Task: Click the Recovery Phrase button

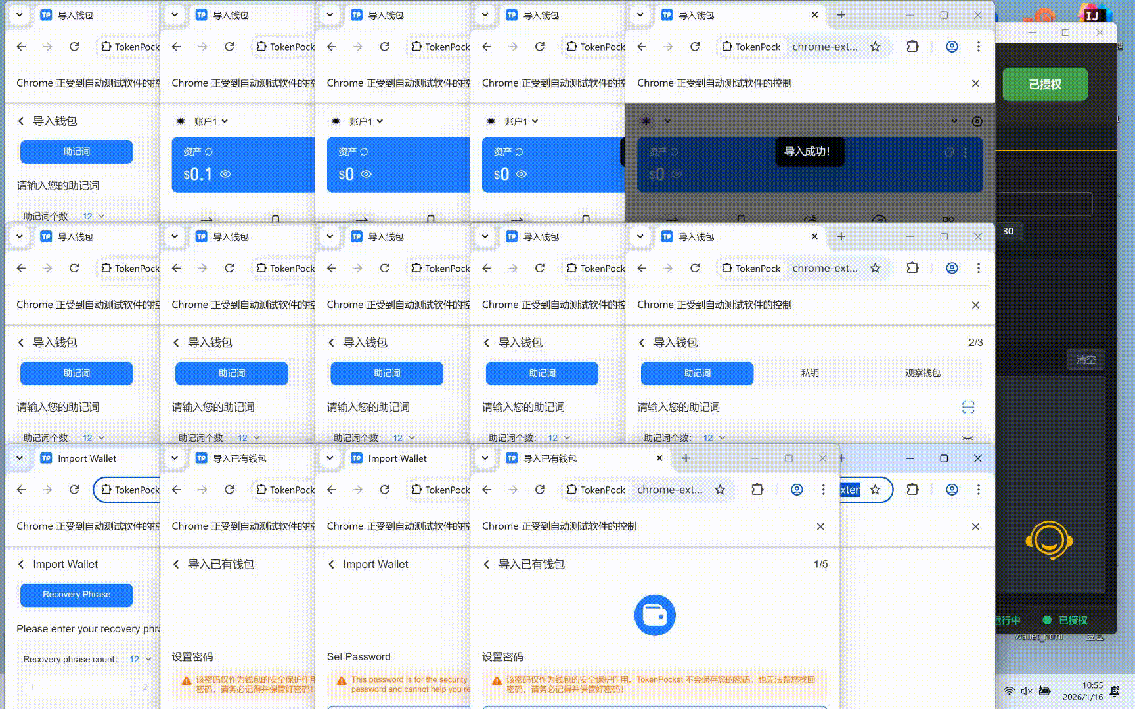Action: click(x=76, y=595)
